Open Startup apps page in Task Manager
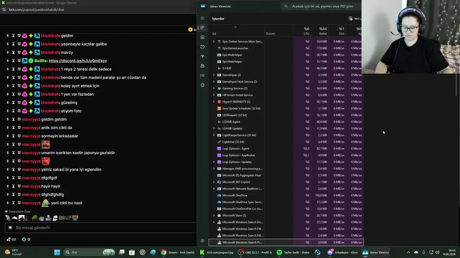The width and height of the screenshot is (460, 258). coord(202,56)
